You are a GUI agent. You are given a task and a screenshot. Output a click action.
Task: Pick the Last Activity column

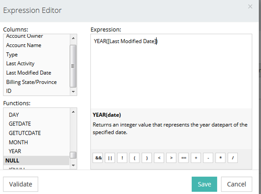tap(20, 64)
